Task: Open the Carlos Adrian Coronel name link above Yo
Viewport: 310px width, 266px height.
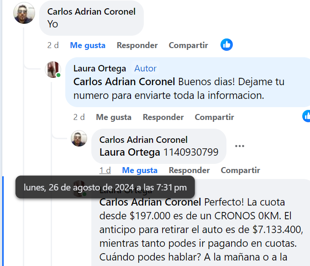Action: pos(91,11)
